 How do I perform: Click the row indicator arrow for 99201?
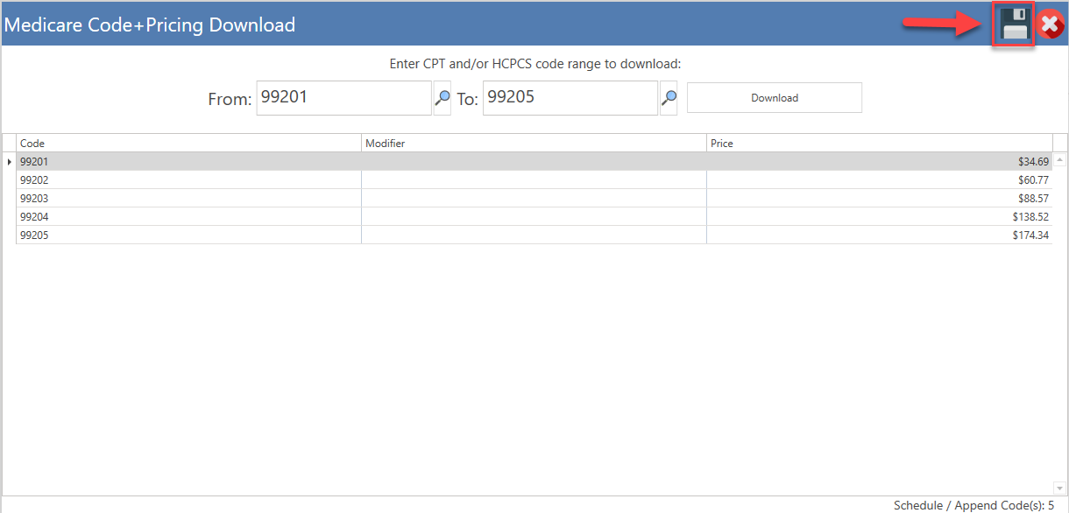point(10,162)
